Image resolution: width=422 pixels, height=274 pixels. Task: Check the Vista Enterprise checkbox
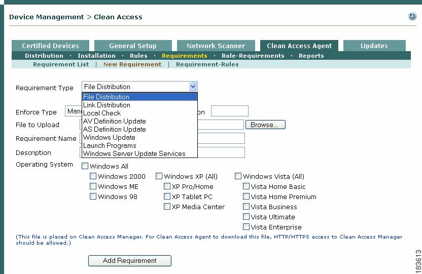[x=246, y=227]
